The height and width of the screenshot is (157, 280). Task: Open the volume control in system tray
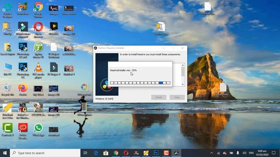click(244, 153)
